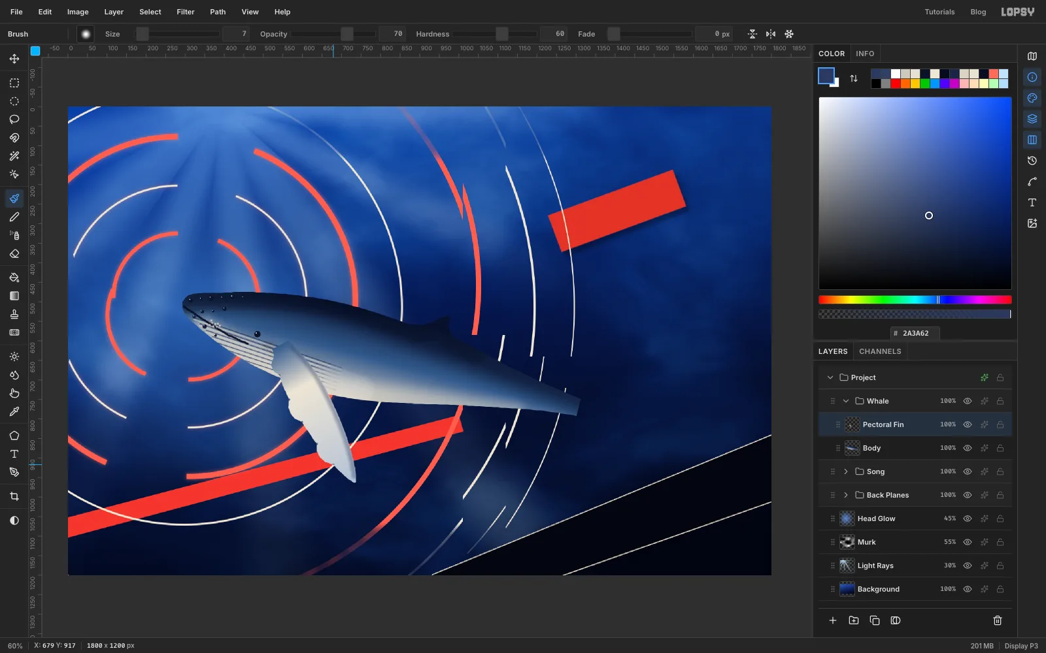Select the Rectangular Marquee tool

point(14,83)
